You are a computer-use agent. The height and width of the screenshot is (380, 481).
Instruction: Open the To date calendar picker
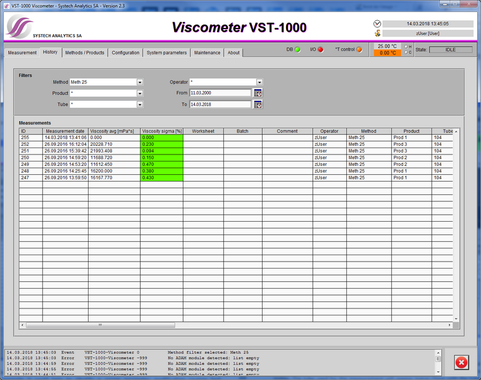click(258, 104)
